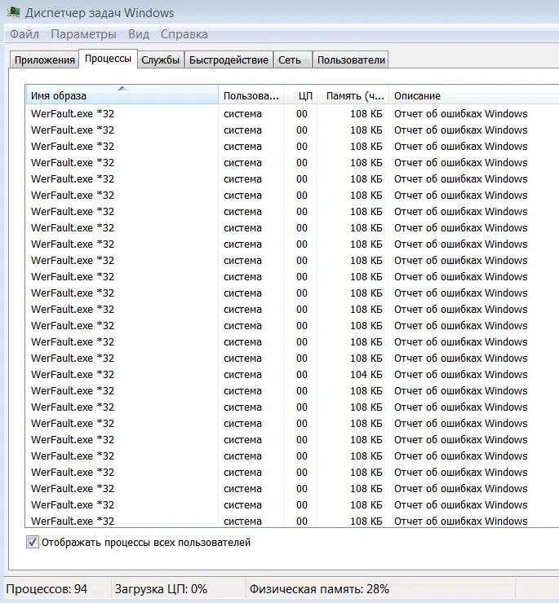Sort by the Память column header
The image size is (559, 603).
pos(353,95)
